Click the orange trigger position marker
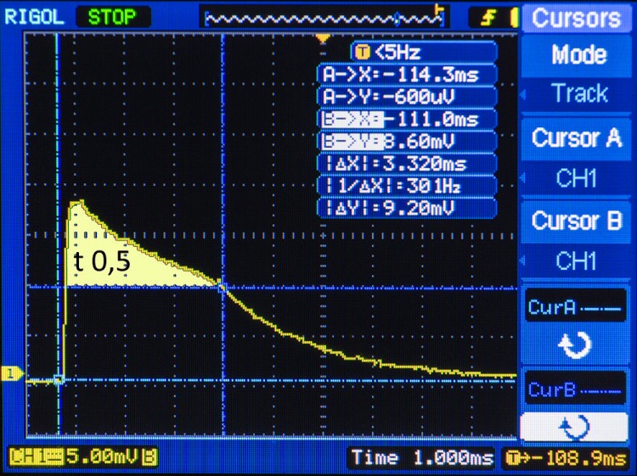The width and height of the screenshot is (637, 476). (x=322, y=39)
